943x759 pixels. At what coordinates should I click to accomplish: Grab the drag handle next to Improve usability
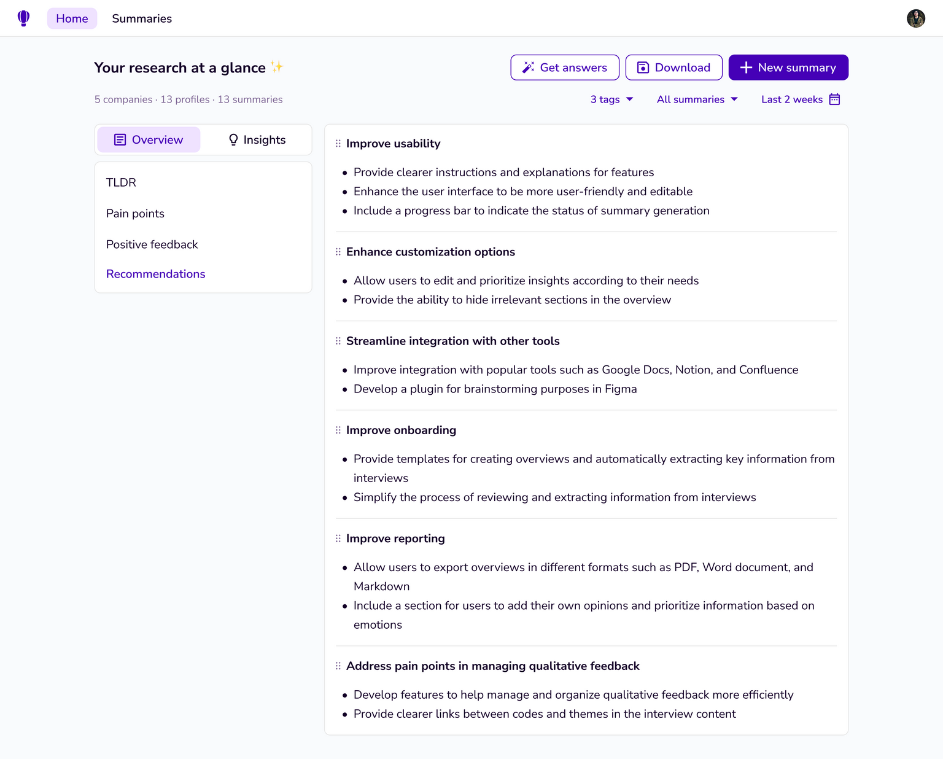point(338,144)
